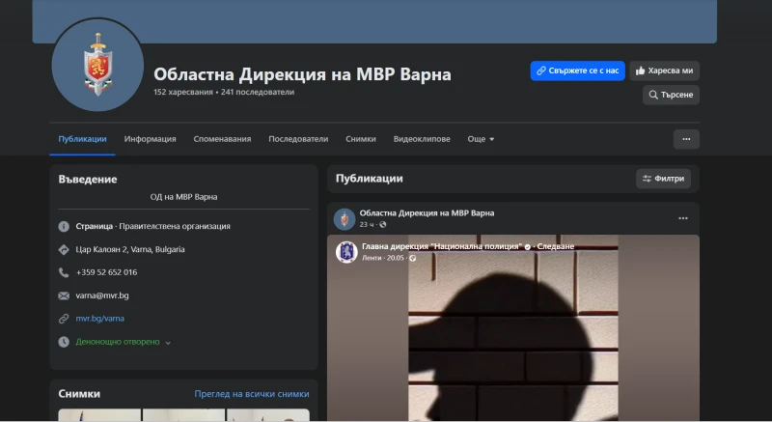Click the info icon beside 'Страница'
772x422 pixels.
point(64,226)
